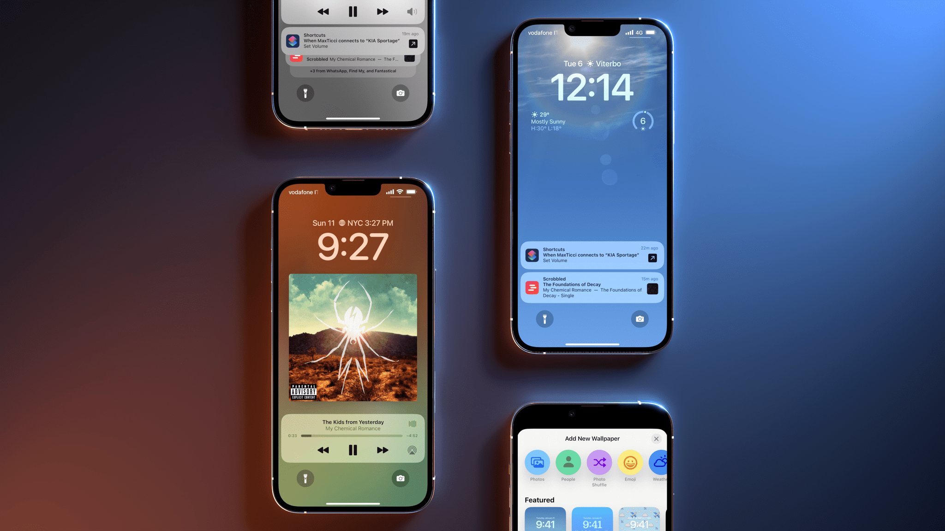Tap the Email wallpaper category icon
The image size is (945, 531).
coord(629,461)
